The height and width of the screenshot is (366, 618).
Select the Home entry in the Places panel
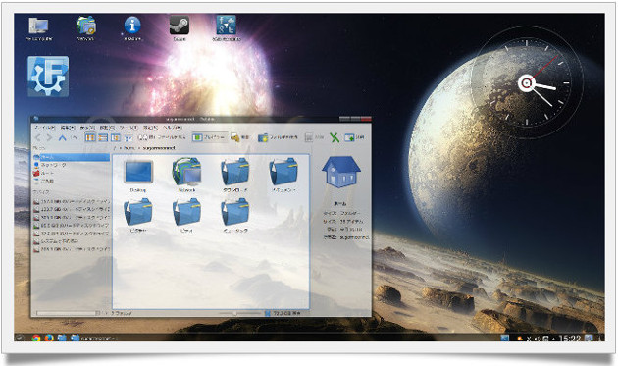click(72, 157)
